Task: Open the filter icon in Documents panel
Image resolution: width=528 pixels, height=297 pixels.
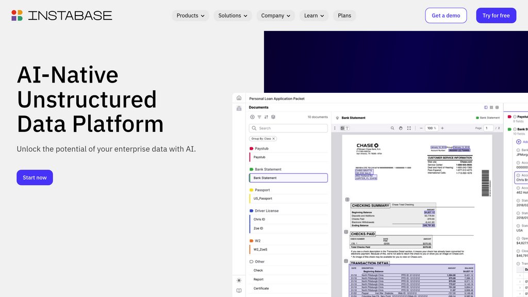Action: click(x=259, y=117)
